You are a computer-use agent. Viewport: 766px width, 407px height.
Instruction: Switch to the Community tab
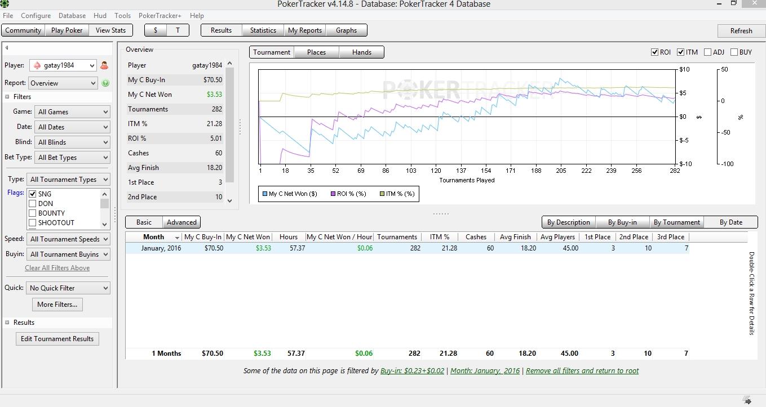[23, 30]
